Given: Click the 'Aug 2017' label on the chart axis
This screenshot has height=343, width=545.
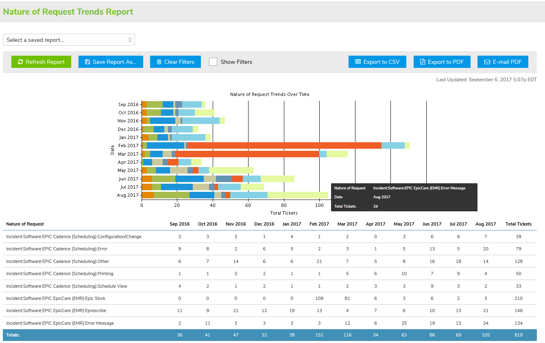Looking at the screenshot, I should 129,195.
